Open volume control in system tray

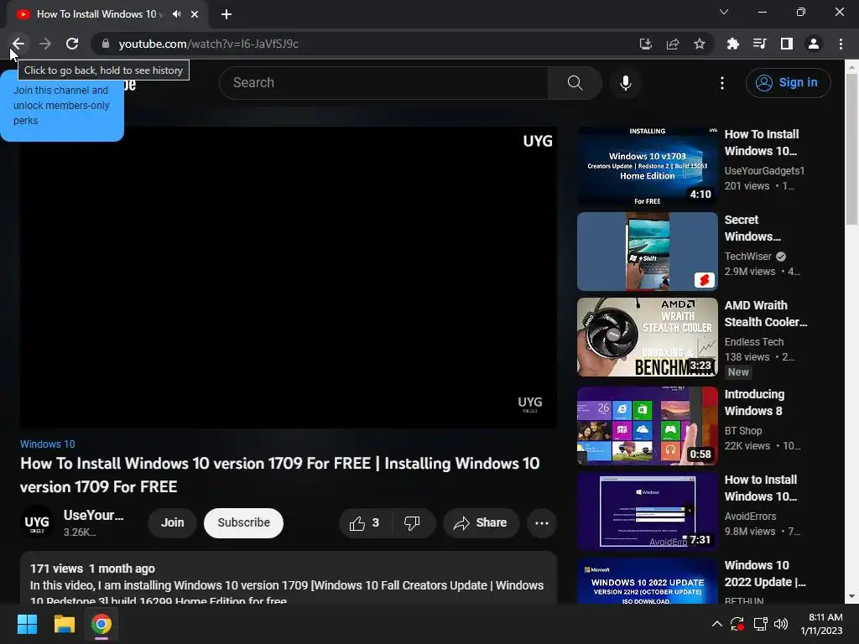point(781,624)
